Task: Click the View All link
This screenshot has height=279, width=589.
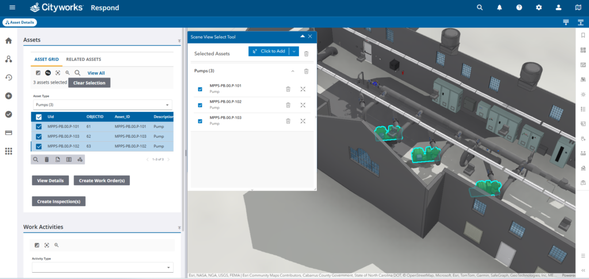Action: pyautogui.click(x=96, y=73)
